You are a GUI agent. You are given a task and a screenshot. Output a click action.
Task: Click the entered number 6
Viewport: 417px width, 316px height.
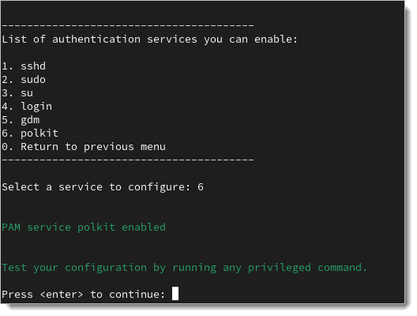201,187
